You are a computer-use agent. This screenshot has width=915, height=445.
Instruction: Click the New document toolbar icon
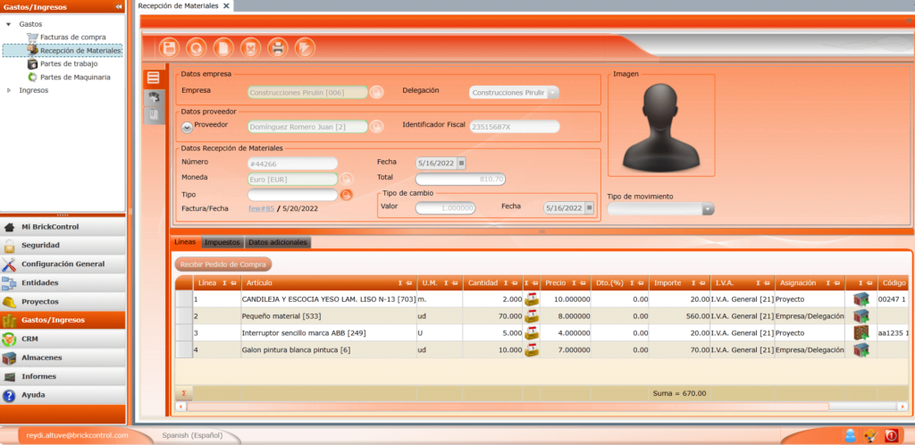223,47
